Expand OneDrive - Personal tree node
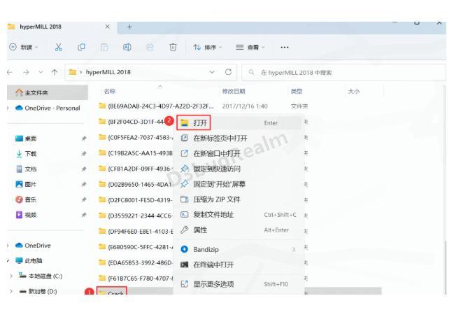The width and height of the screenshot is (454, 317). 8,108
